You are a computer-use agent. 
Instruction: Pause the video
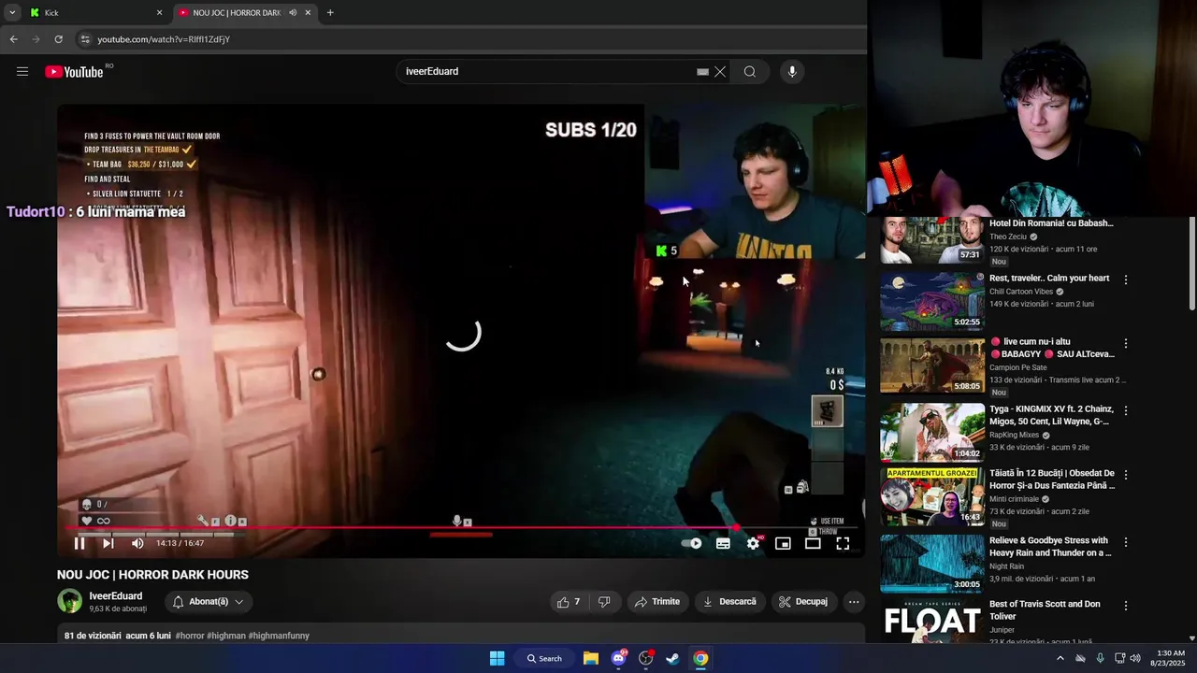pos(79,543)
